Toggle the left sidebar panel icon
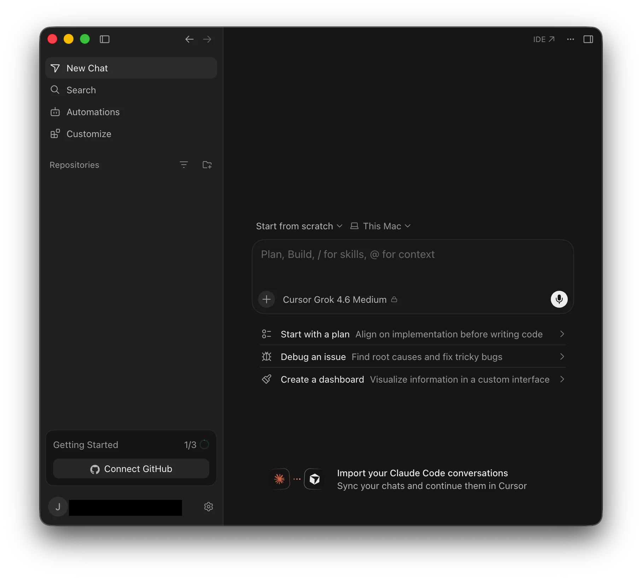642x578 pixels. pos(105,39)
